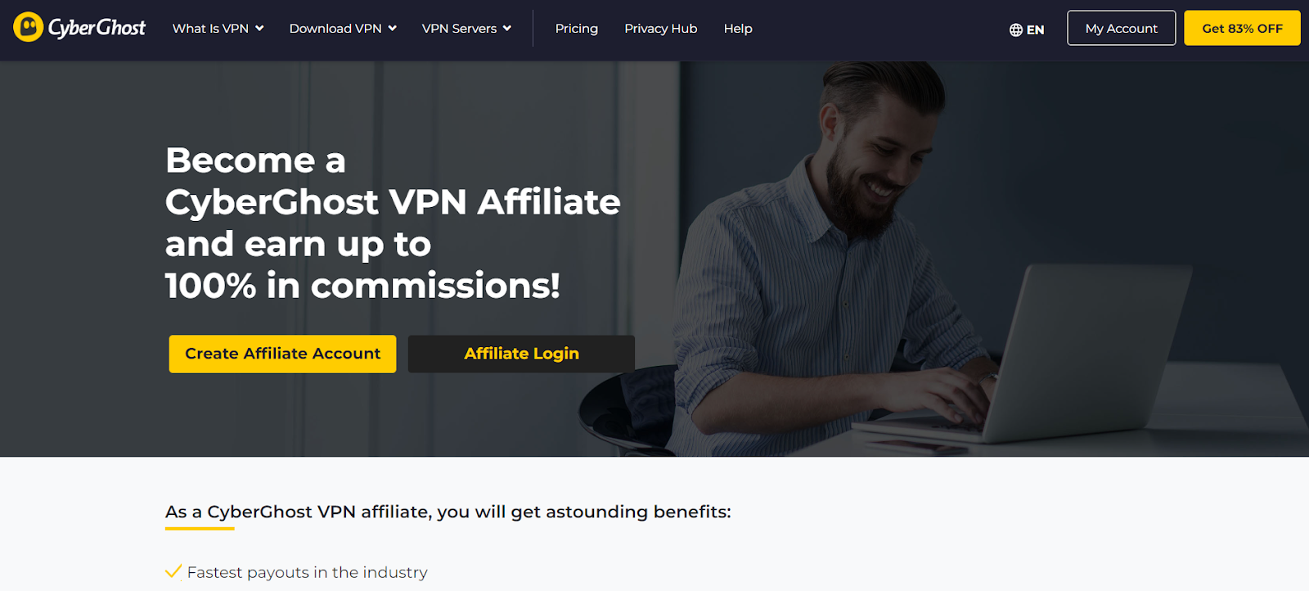The image size is (1309, 591).
Task: Click the CyberGhost wordmark in header
Action: coord(97,28)
